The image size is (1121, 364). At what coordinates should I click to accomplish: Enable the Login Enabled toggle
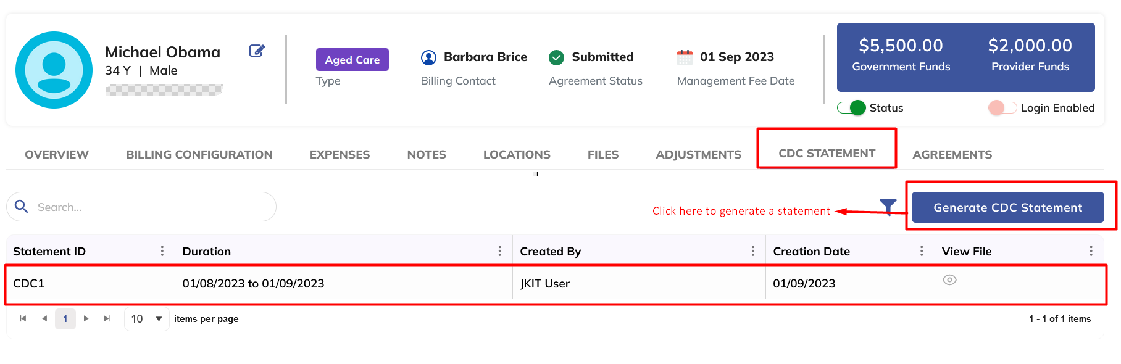pyautogui.click(x=1002, y=108)
